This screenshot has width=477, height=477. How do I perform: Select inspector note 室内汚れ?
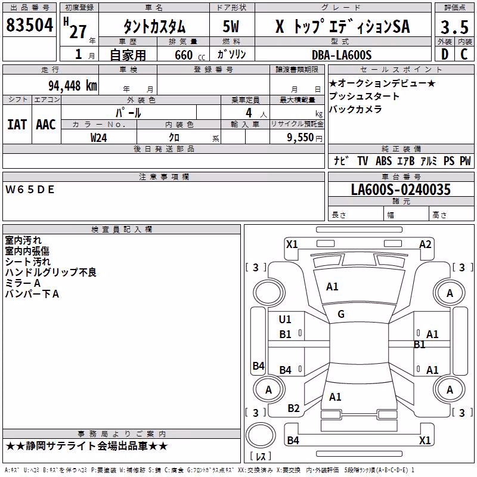[23, 240]
